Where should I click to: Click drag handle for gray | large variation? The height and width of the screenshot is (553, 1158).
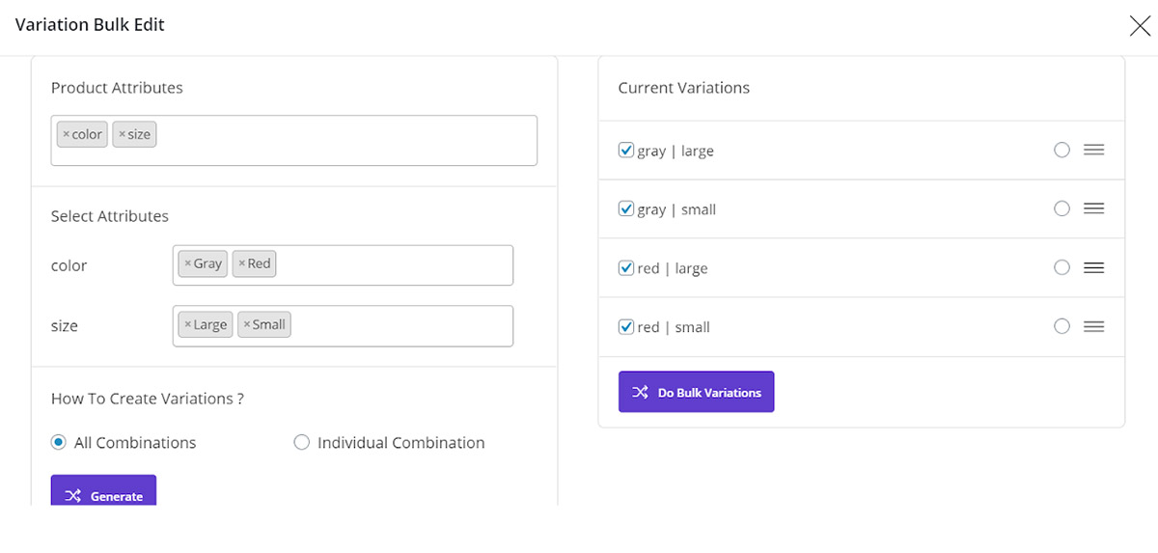click(x=1093, y=151)
